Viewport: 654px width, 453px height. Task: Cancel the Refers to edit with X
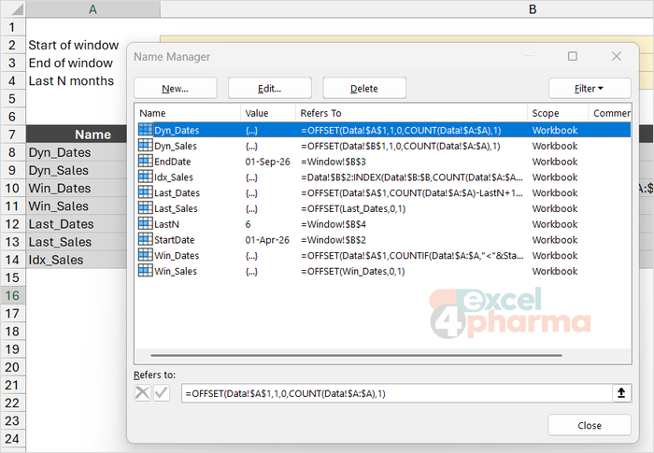point(142,393)
